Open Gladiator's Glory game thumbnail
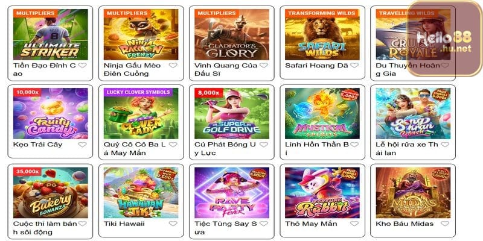 pos(232,34)
